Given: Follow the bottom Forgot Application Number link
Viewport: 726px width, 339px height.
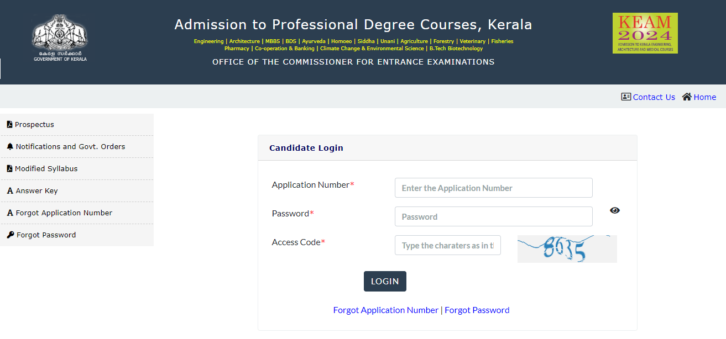Looking at the screenshot, I should coord(386,310).
